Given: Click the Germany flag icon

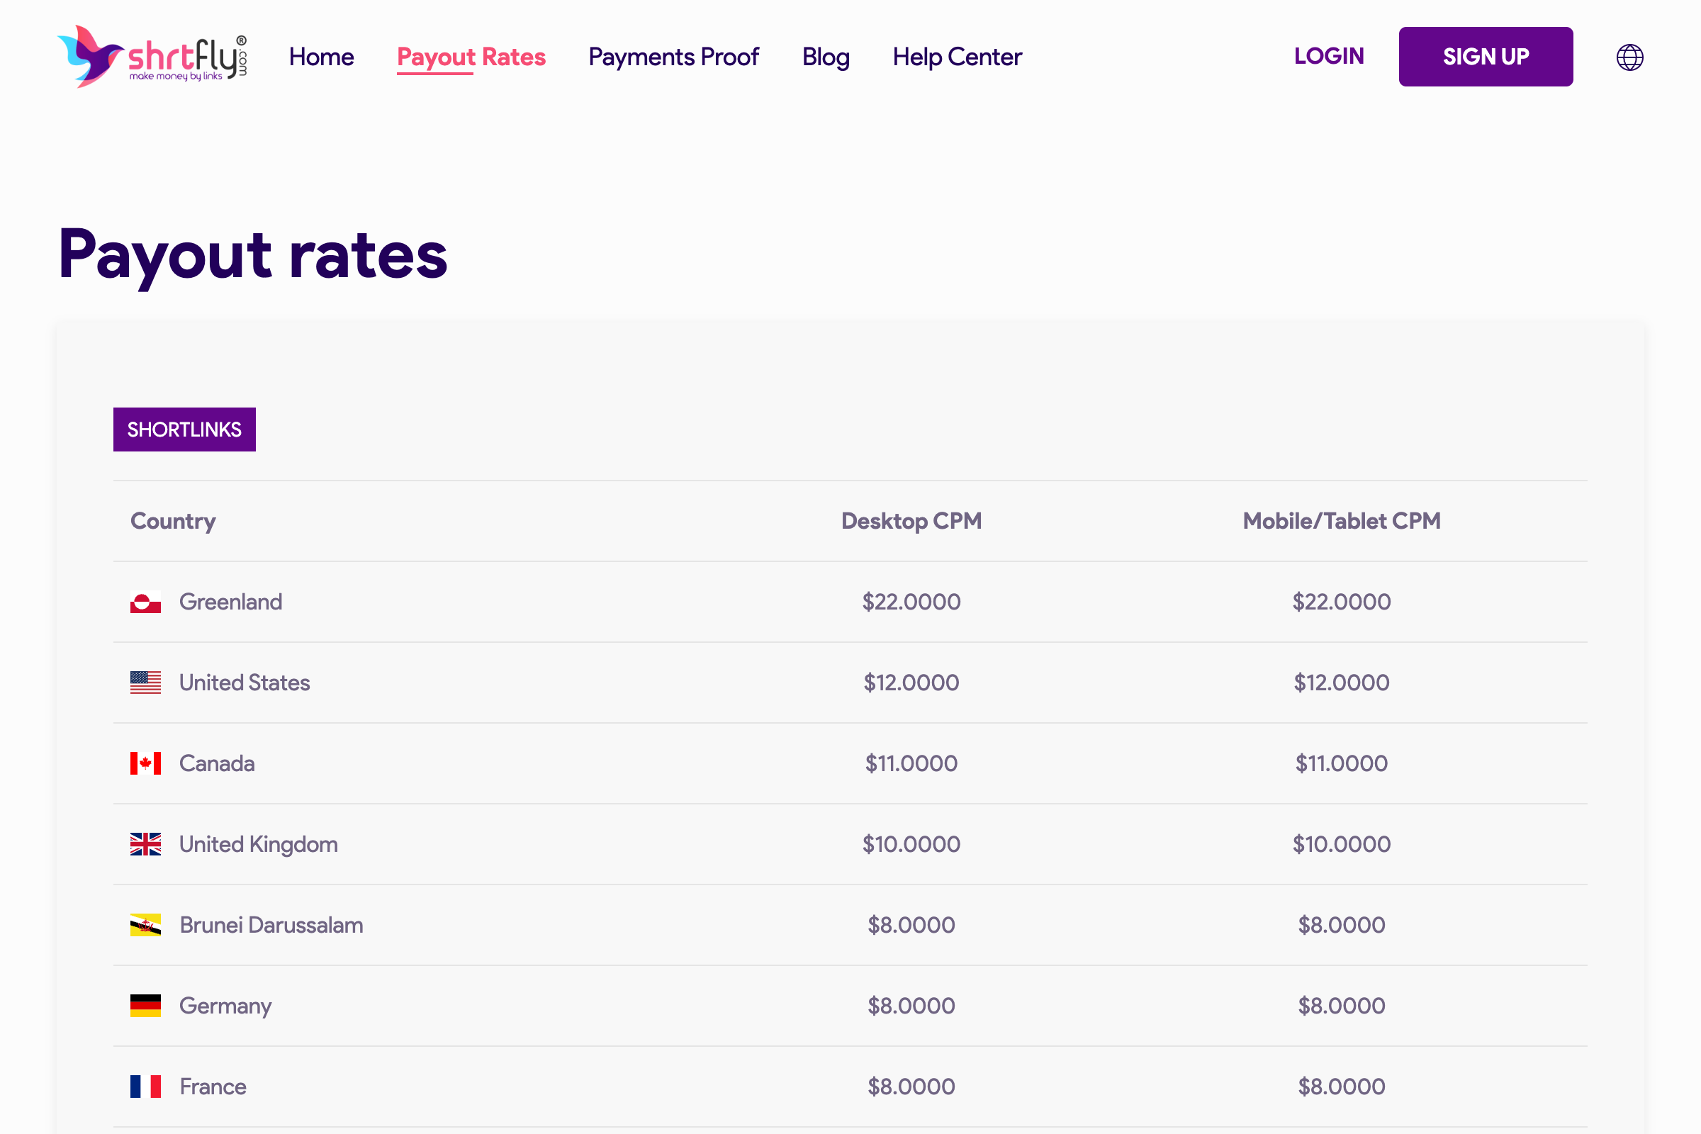Looking at the screenshot, I should 145,1006.
